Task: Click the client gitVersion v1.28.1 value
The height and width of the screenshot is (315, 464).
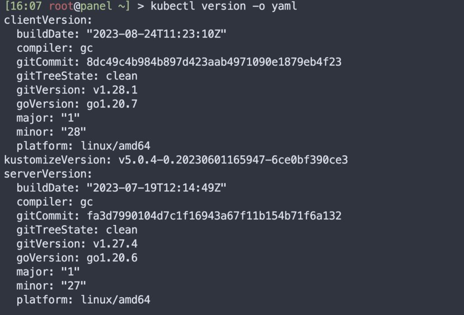Action: [115, 90]
